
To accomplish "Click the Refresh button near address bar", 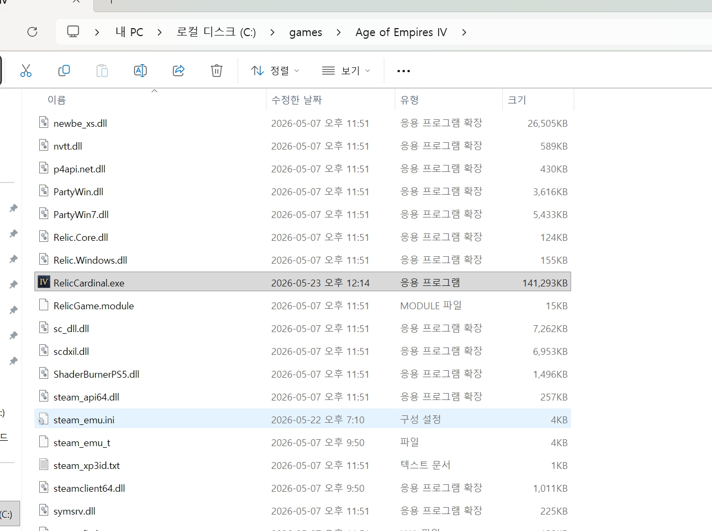I will pyautogui.click(x=32, y=32).
